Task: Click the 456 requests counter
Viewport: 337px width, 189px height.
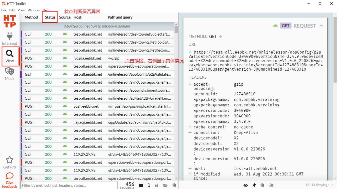Action: pyautogui.click(x=127, y=185)
